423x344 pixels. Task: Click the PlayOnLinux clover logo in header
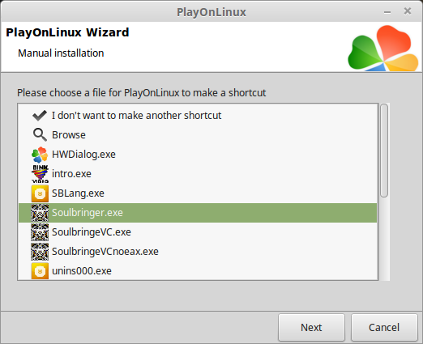click(383, 48)
